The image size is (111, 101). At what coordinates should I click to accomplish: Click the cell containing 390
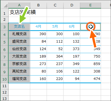pyautogui.click(x=38, y=34)
